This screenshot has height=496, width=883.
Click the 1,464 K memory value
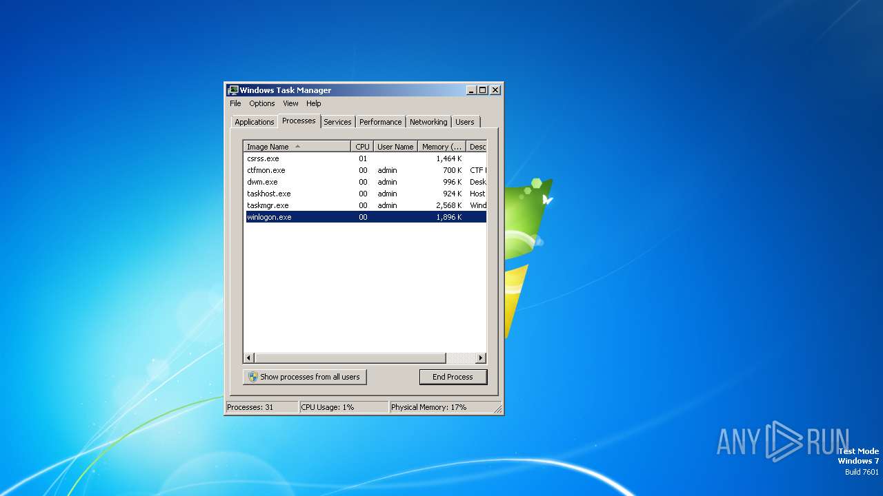pos(449,158)
